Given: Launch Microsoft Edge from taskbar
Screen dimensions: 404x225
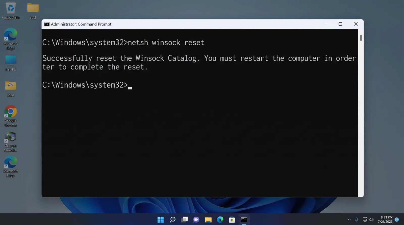Looking at the screenshot, I should (x=220, y=220).
